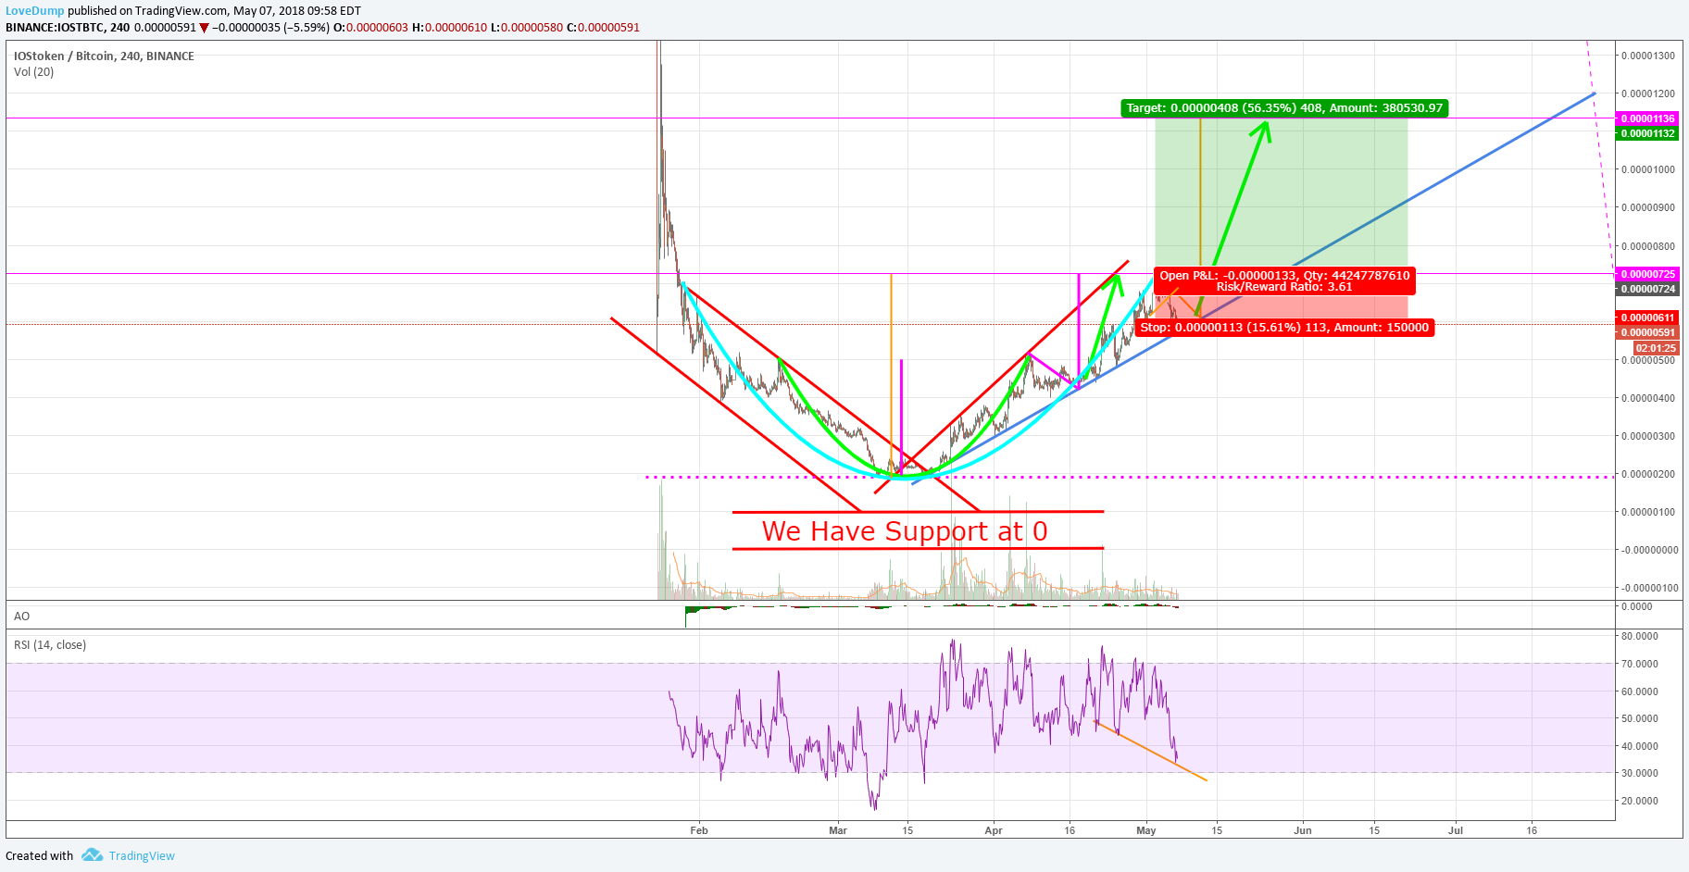Click the 80.0000 RSI axis value
This screenshot has height=872, width=1689.
(1639, 636)
